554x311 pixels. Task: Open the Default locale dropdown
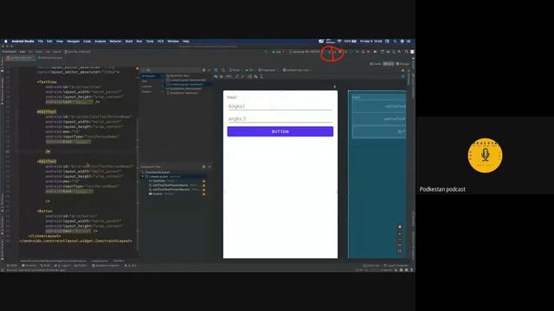tap(296, 70)
